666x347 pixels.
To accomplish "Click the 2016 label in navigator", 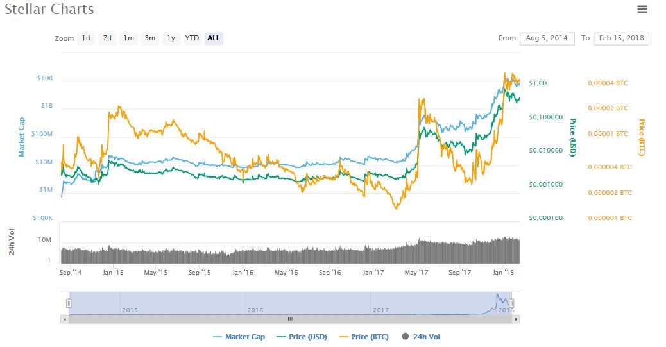I will (255, 310).
